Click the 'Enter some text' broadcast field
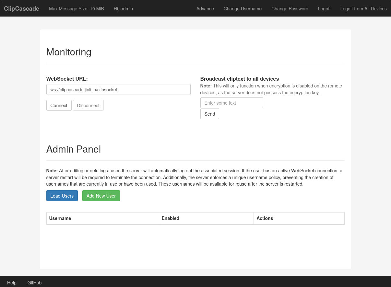 click(231, 103)
